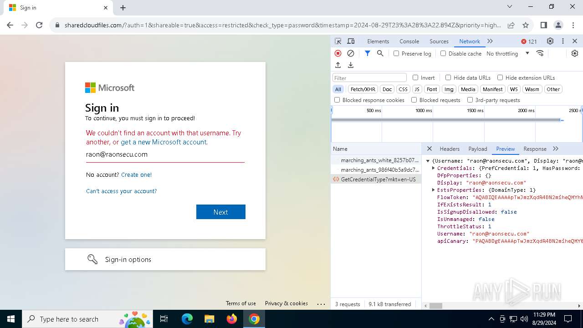583x328 pixels.
Task: Enable Preserve log checkbox
Action: pyautogui.click(x=396, y=53)
